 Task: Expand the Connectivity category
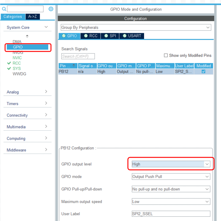27,115
